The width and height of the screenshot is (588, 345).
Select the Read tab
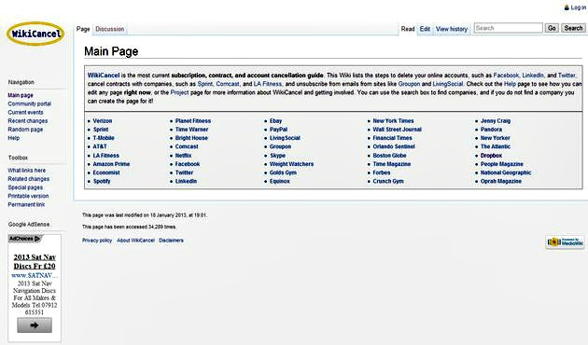point(408,29)
